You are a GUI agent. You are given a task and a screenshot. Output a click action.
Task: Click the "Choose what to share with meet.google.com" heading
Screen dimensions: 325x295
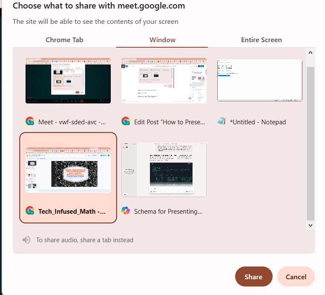click(99, 6)
